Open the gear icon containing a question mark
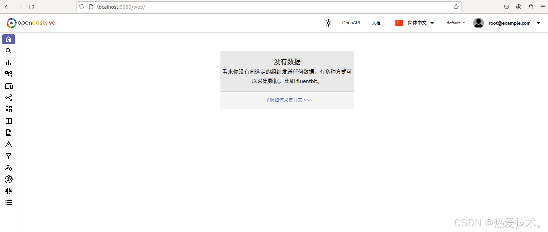Screen dimensions: 548x232 coord(9,179)
